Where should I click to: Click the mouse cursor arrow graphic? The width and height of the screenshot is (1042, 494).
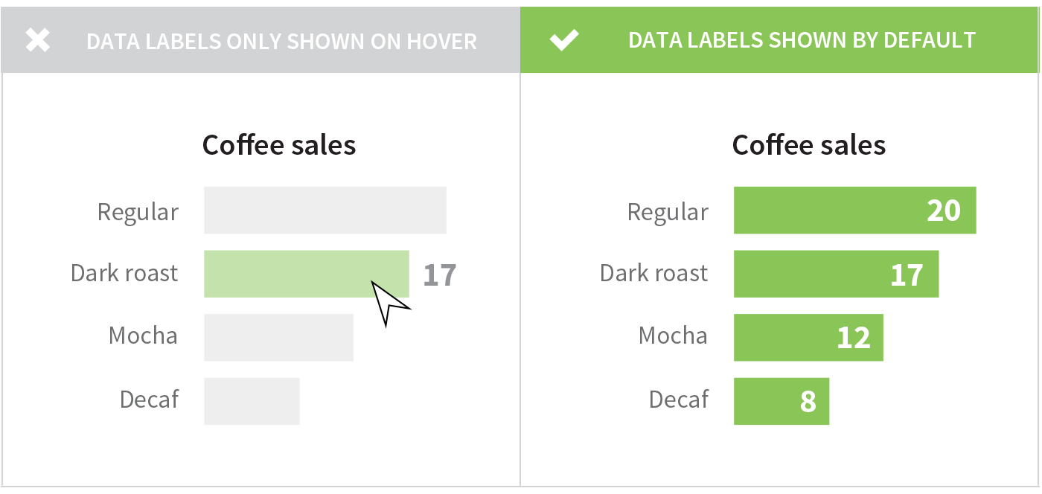point(388,302)
